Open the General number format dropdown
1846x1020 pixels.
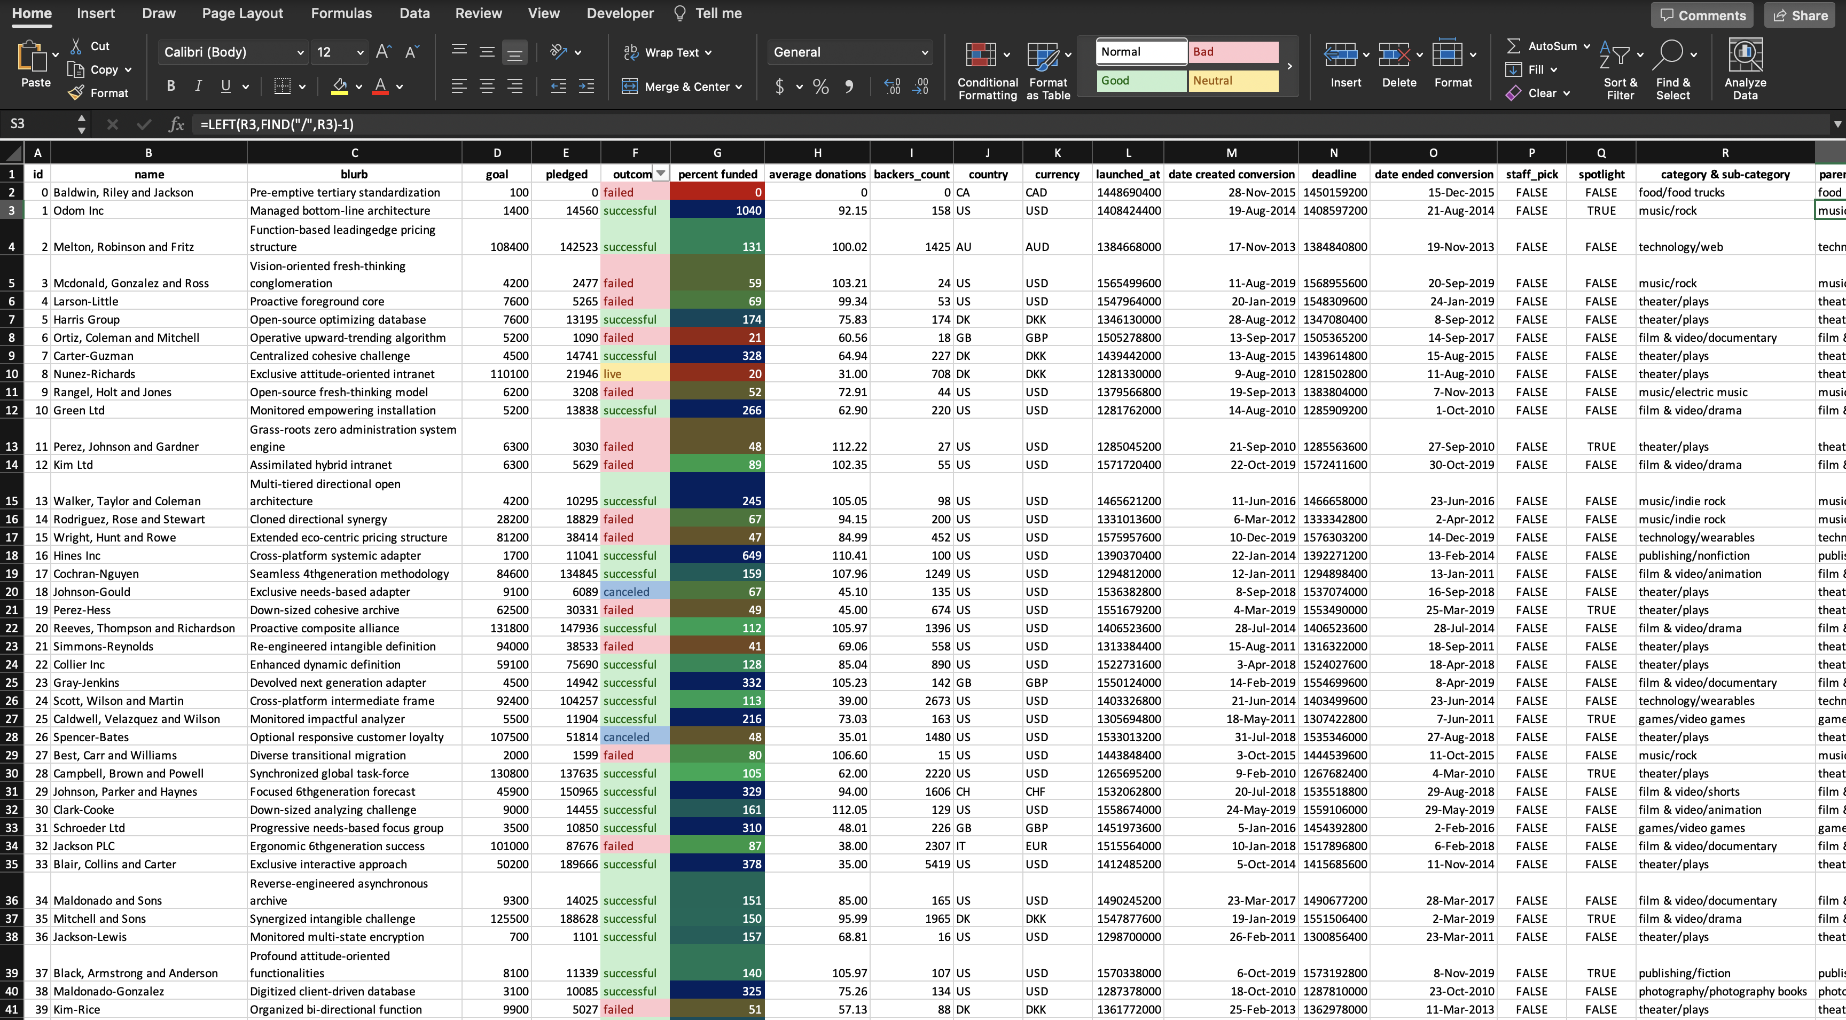pyautogui.click(x=925, y=52)
